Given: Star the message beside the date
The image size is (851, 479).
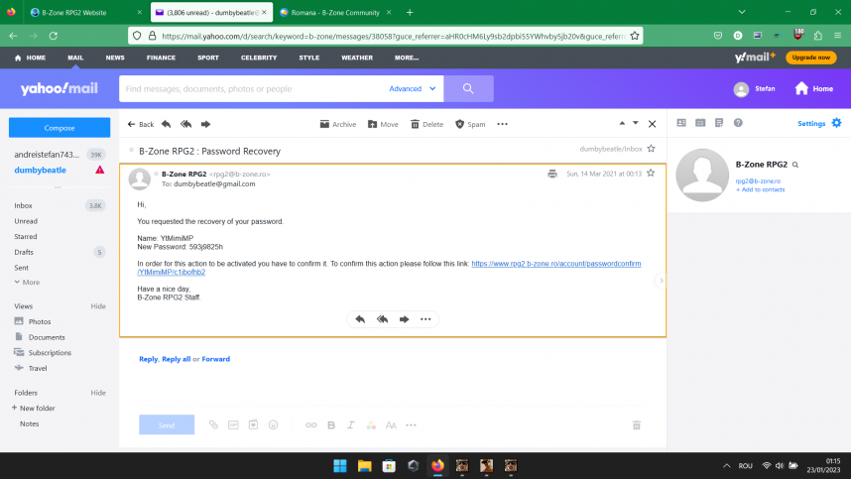Looking at the screenshot, I should coord(651,173).
